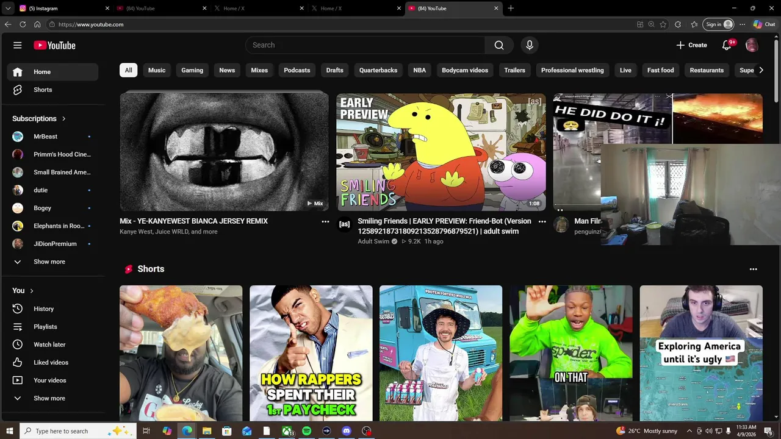781x439 pixels.
Task: Click the search magnifier button
Action: point(499,45)
